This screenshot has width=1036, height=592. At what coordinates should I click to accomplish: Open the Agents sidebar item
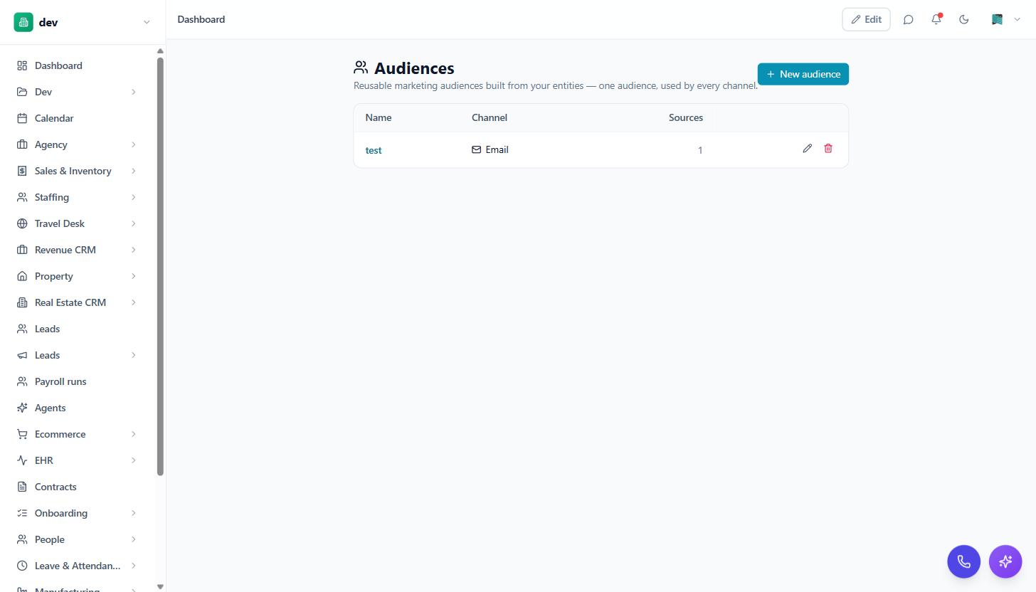[77, 408]
